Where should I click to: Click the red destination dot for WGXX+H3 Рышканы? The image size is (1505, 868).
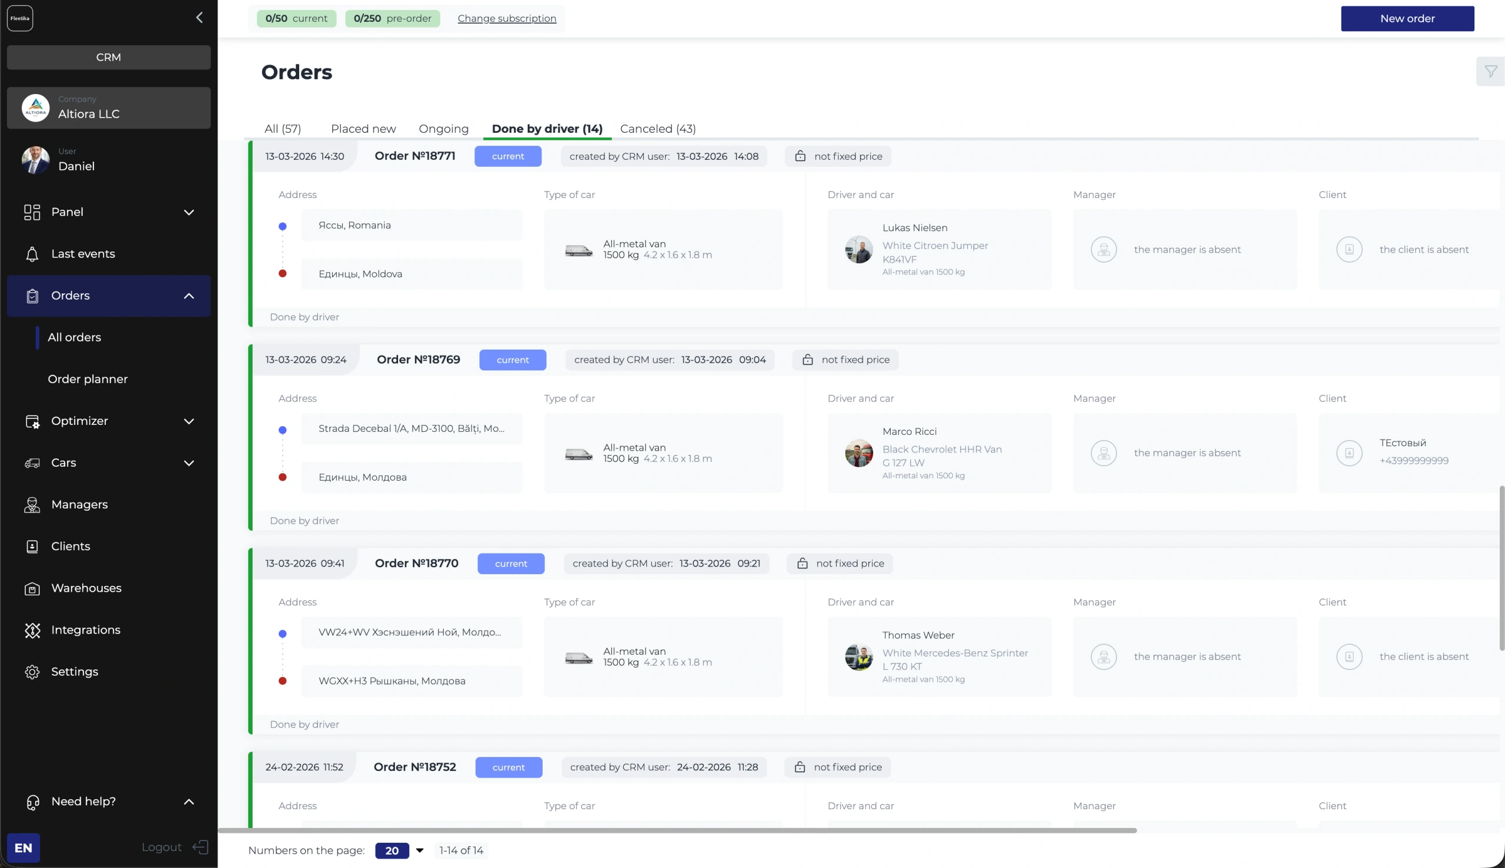click(x=283, y=681)
